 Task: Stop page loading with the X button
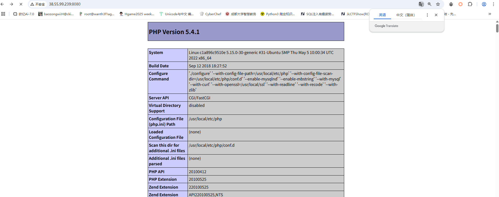(21, 4)
